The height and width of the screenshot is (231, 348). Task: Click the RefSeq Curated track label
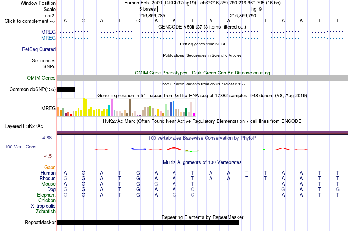[x=38, y=49]
